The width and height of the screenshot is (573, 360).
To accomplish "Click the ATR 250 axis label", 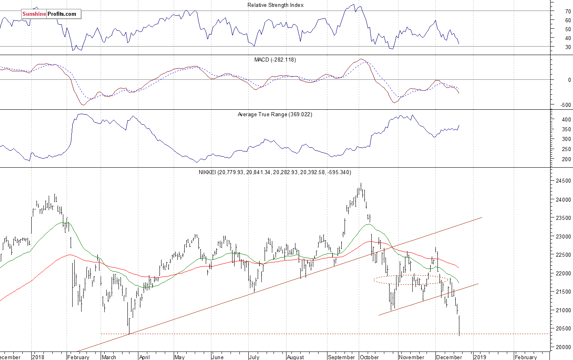I will pos(567,149).
